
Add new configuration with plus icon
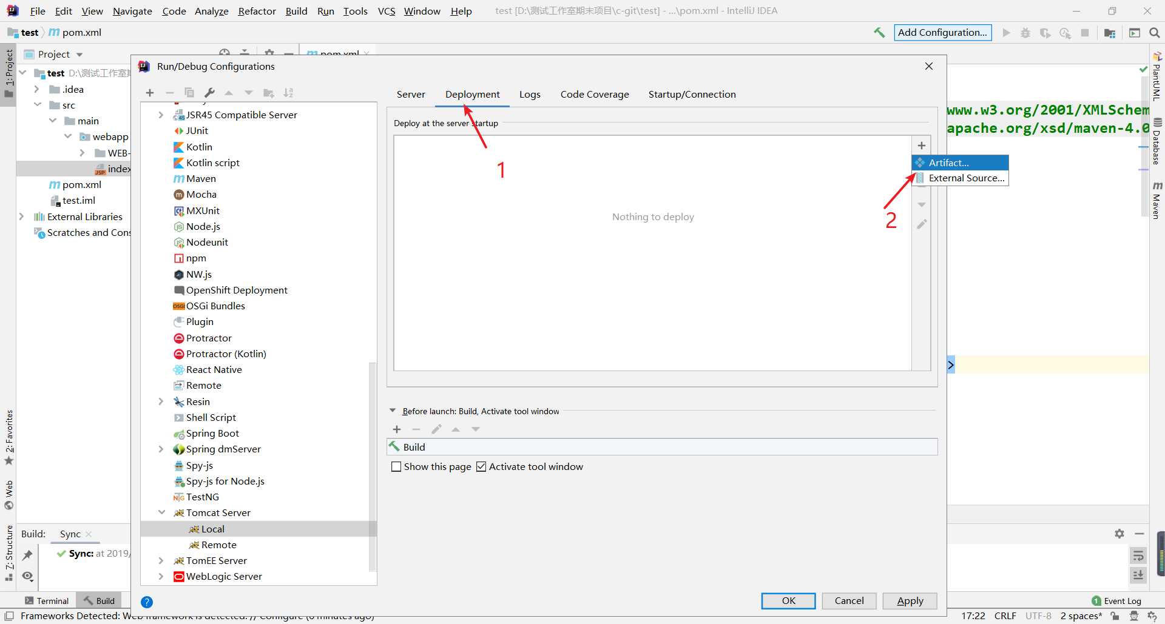[x=150, y=93]
